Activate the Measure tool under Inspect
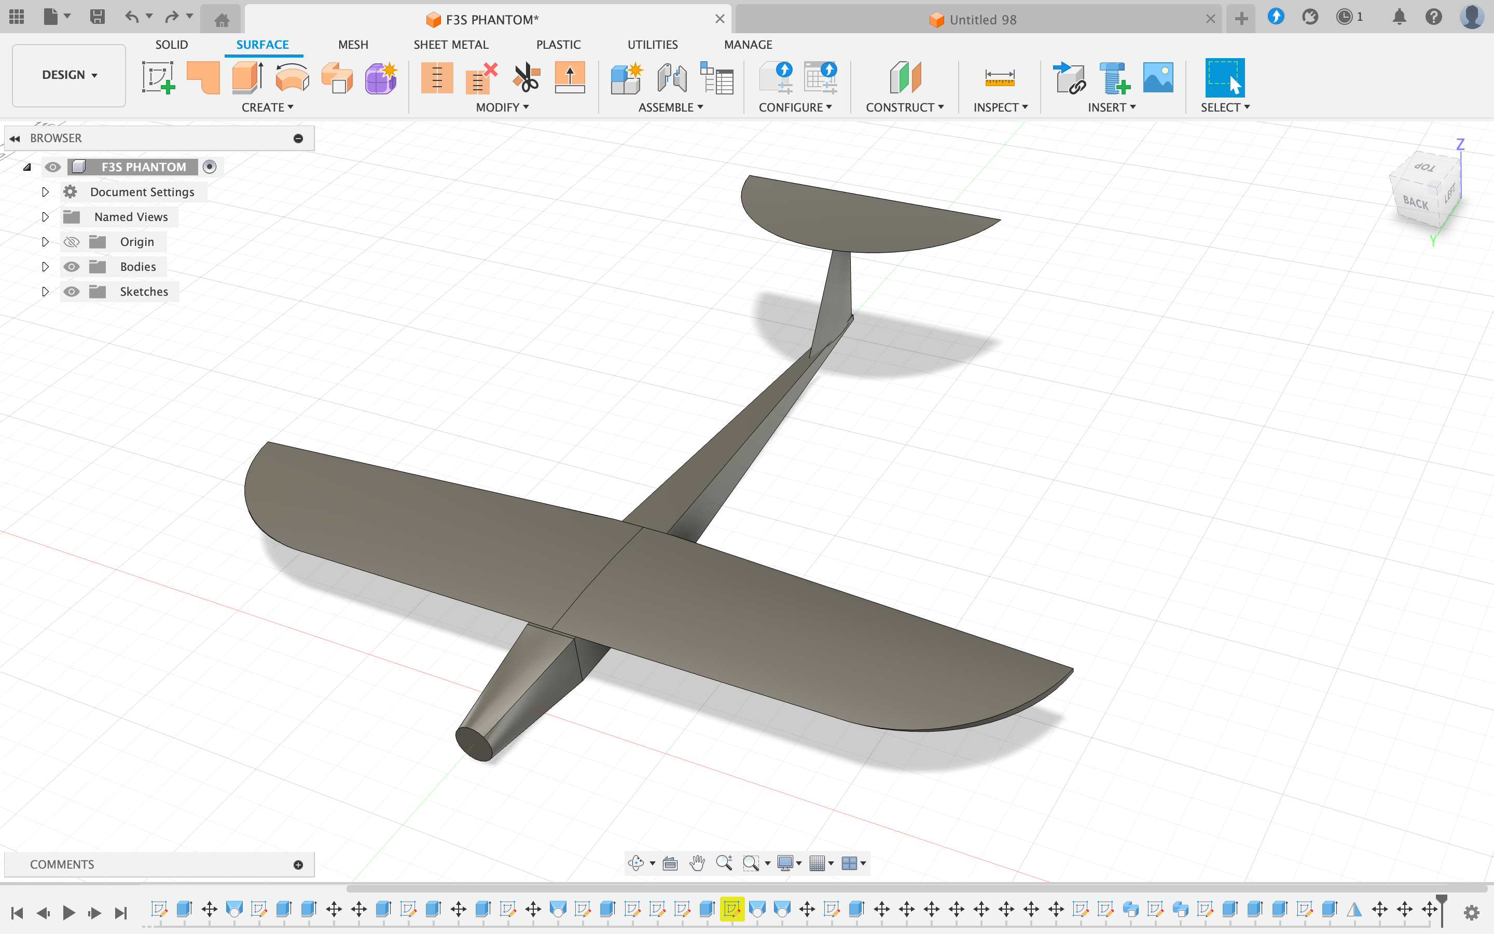1494x934 pixels. (999, 78)
